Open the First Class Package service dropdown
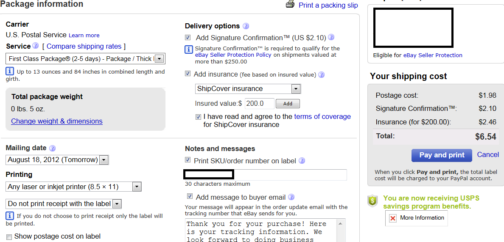 click(x=159, y=59)
